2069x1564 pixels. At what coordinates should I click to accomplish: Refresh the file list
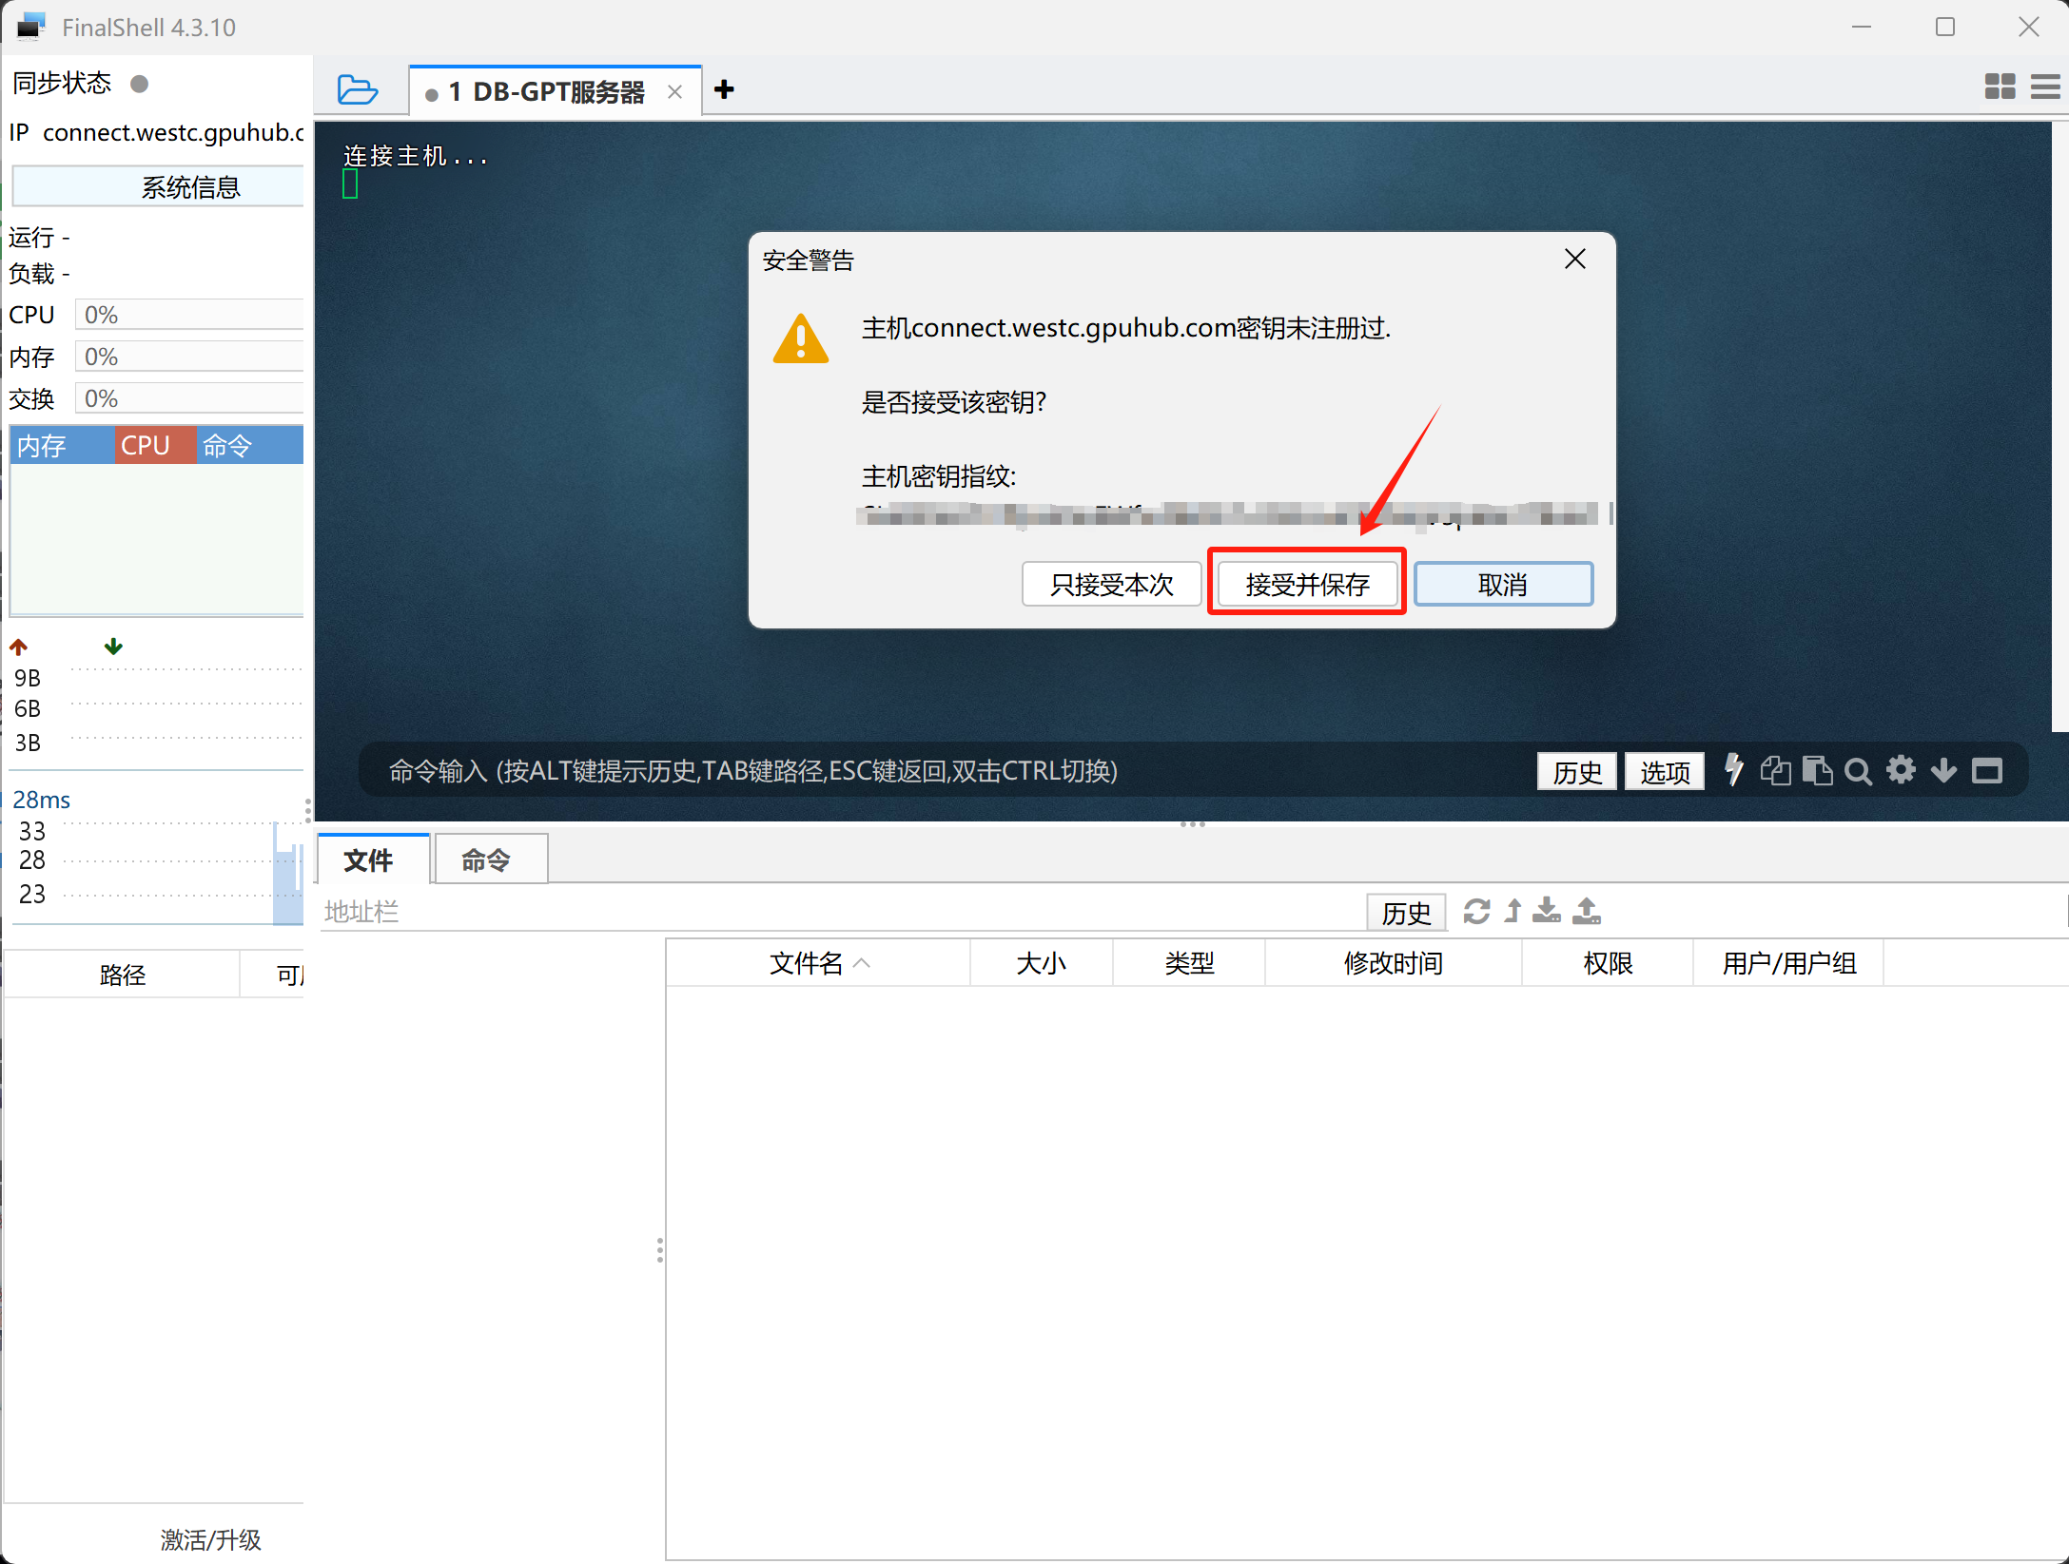[1476, 912]
